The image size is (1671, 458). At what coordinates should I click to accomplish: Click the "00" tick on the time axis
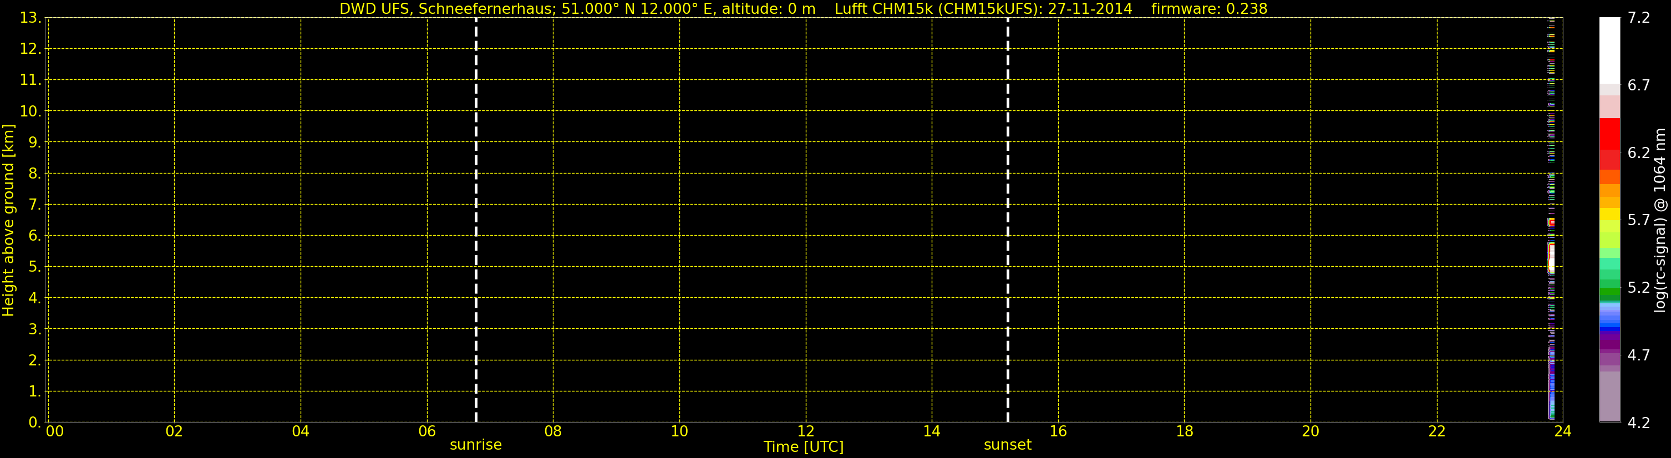coord(55,432)
